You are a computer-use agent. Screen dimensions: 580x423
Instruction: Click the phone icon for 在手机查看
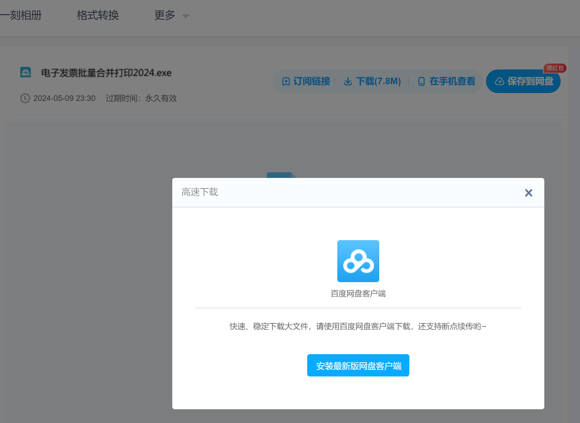tap(421, 82)
